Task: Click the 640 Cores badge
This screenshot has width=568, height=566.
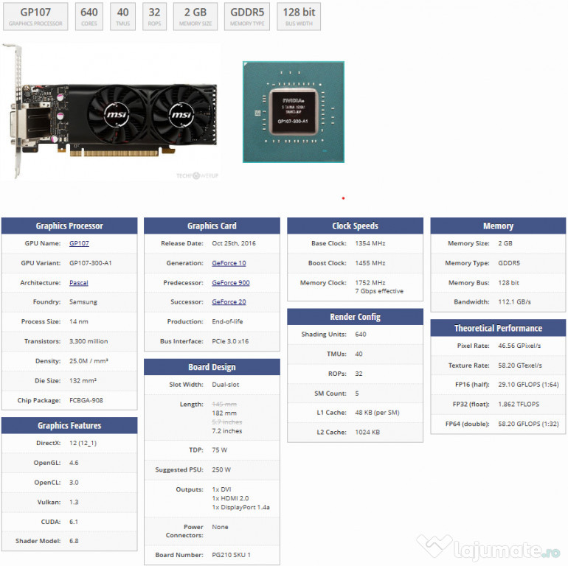Action: coord(89,16)
